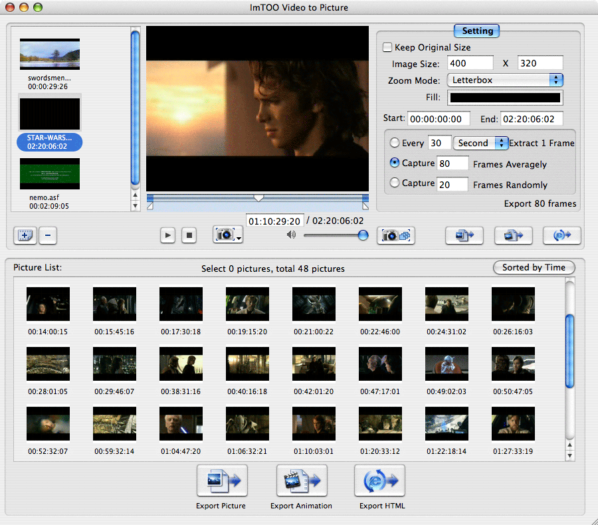Click the batch capture camera button
598x525 pixels.
(x=396, y=235)
